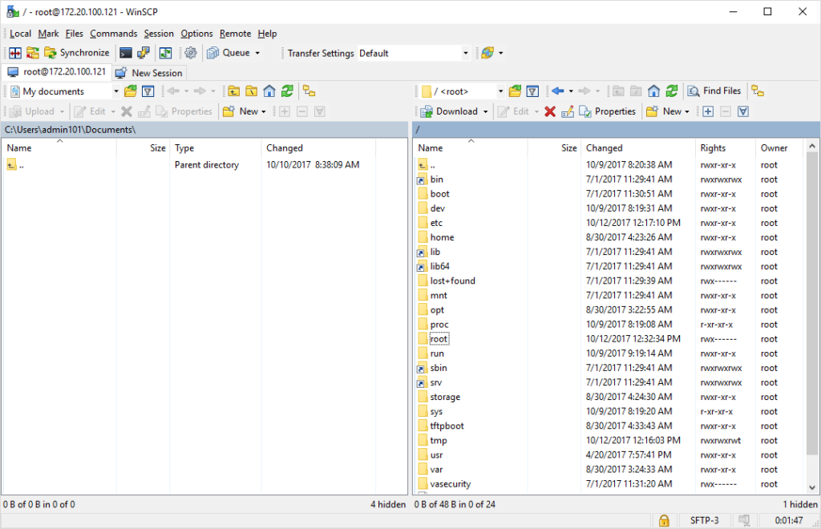The image size is (821, 529).
Task: Open the Local menu
Action: tap(20, 34)
